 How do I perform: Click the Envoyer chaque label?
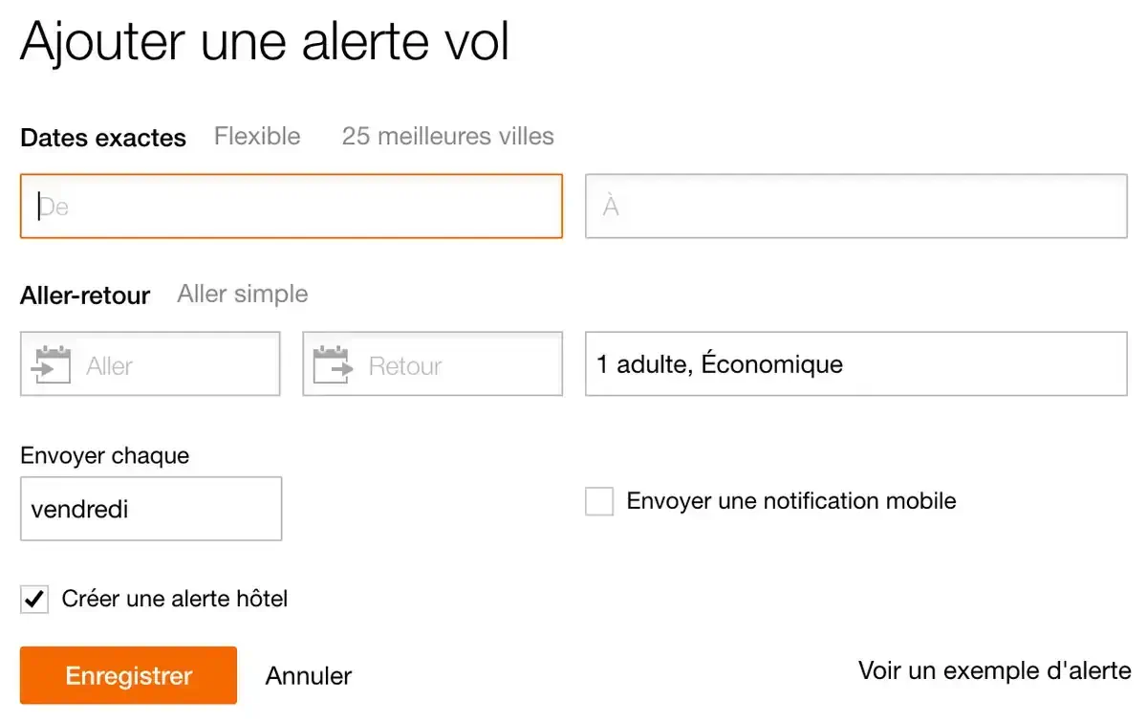click(x=105, y=456)
